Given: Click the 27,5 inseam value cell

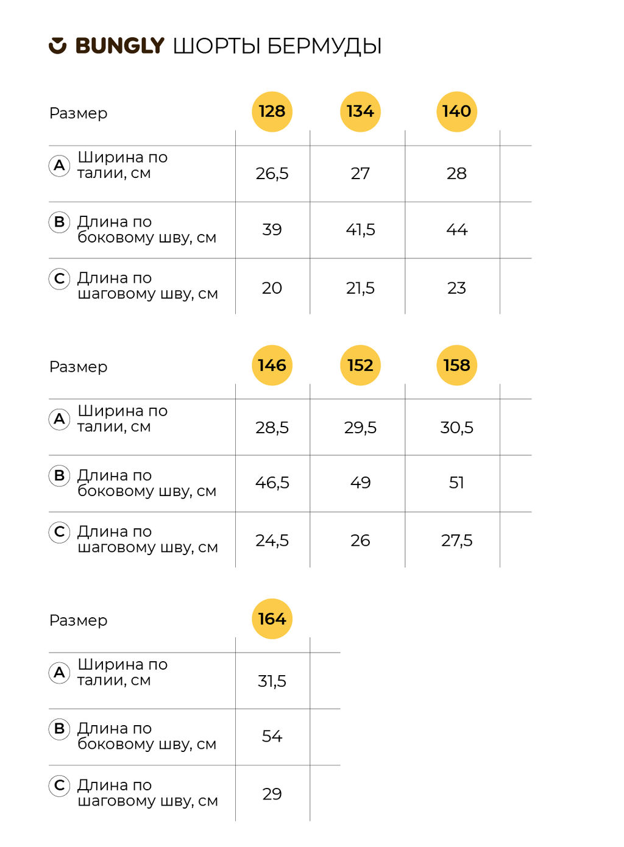Looking at the screenshot, I should (x=457, y=540).
